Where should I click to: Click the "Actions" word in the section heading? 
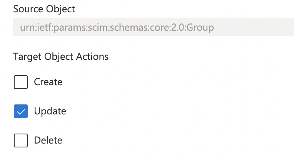92,57
